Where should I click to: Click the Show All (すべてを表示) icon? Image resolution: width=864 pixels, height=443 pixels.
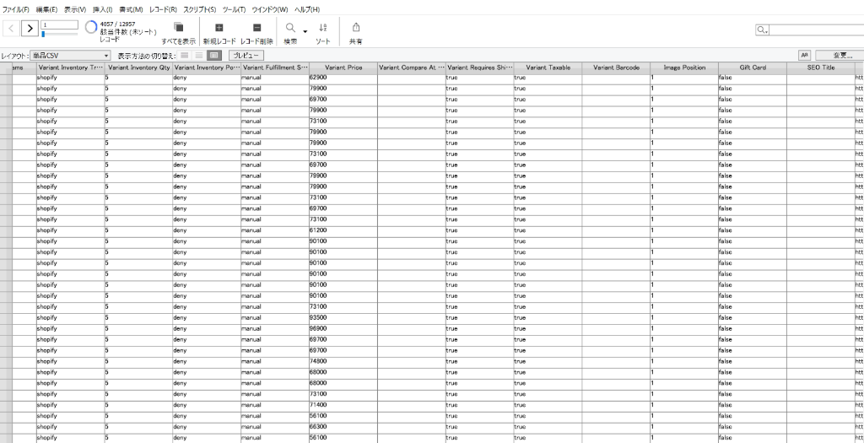point(178,28)
